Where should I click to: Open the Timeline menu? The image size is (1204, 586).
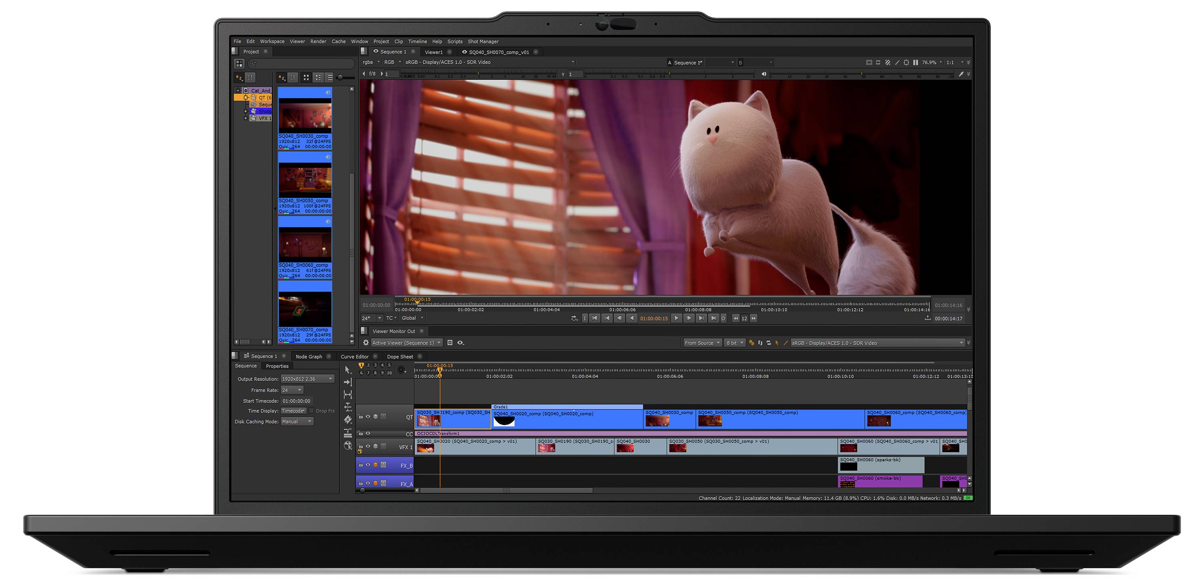click(x=417, y=42)
